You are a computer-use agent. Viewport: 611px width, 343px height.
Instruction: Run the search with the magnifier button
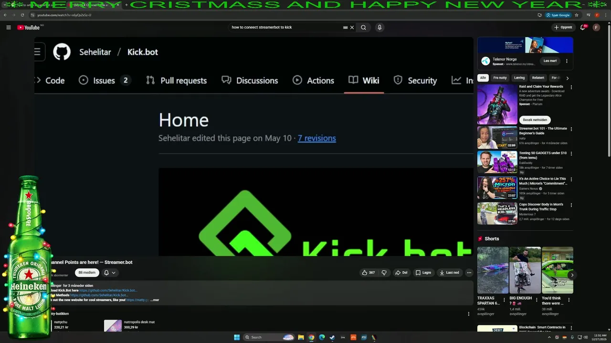(364, 28)
